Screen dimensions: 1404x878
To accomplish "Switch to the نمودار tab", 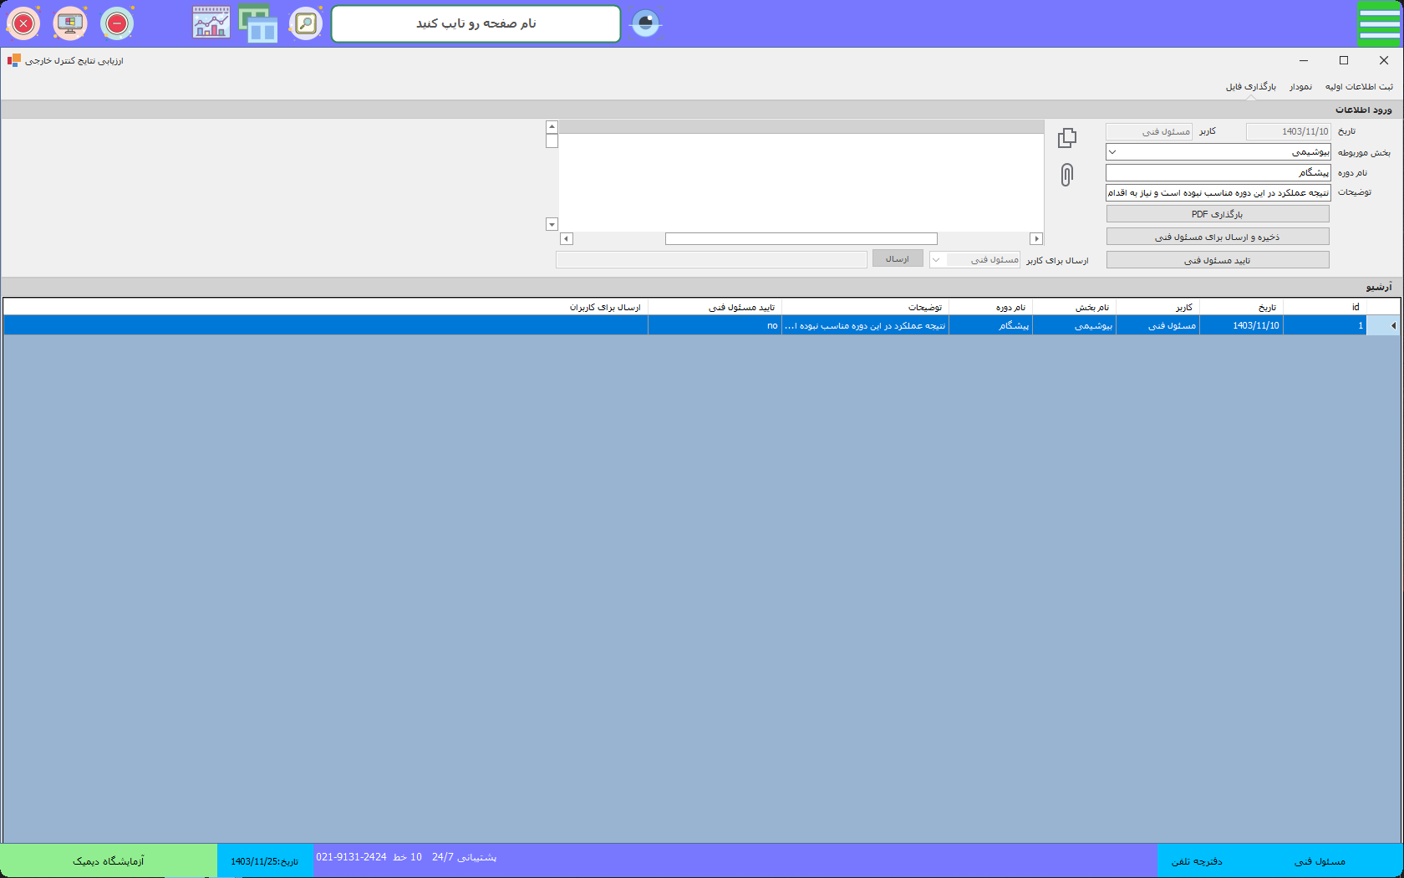I will [1300, 87].
